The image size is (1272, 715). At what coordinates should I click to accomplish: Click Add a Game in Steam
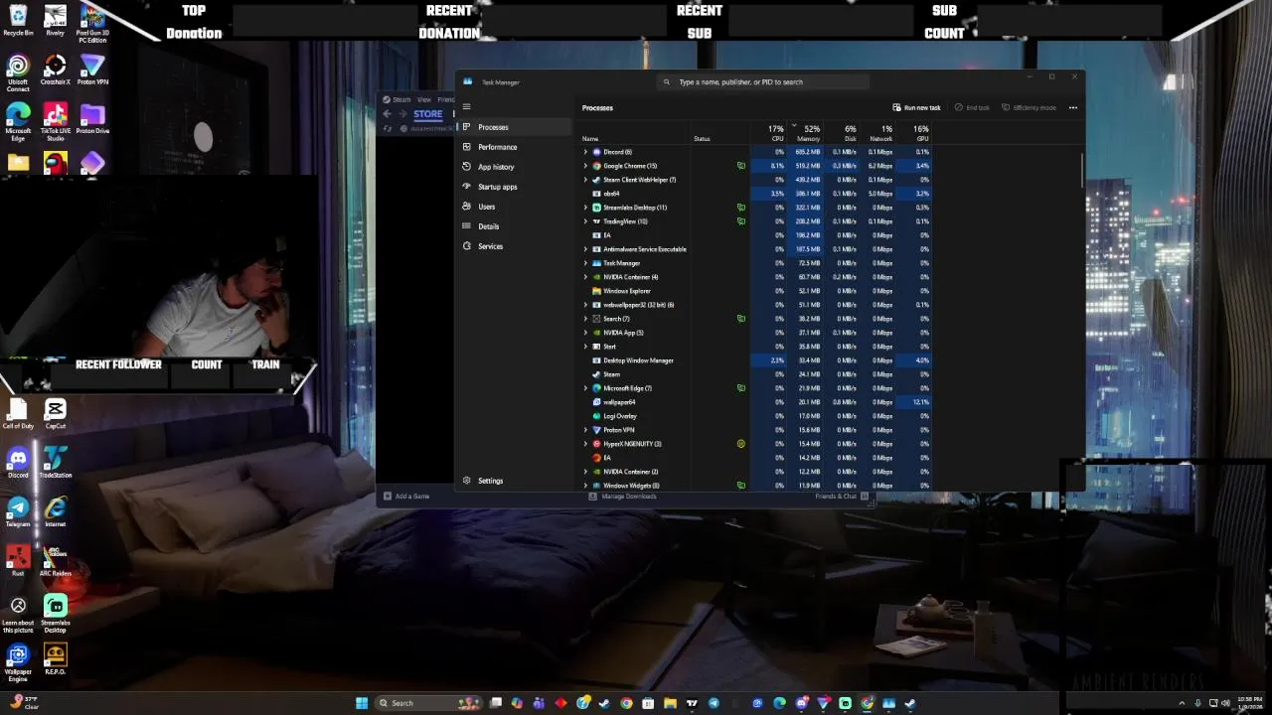[407, 497]
